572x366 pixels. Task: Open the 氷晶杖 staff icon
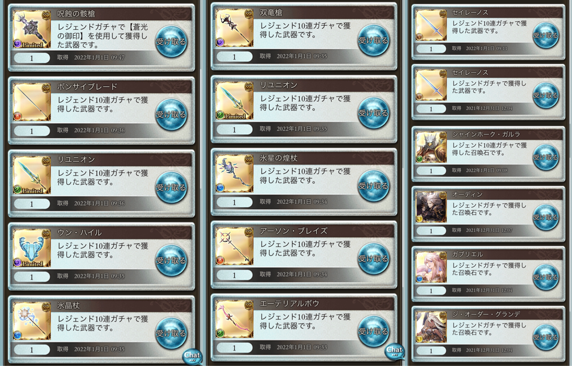click(x=32, y=321)
